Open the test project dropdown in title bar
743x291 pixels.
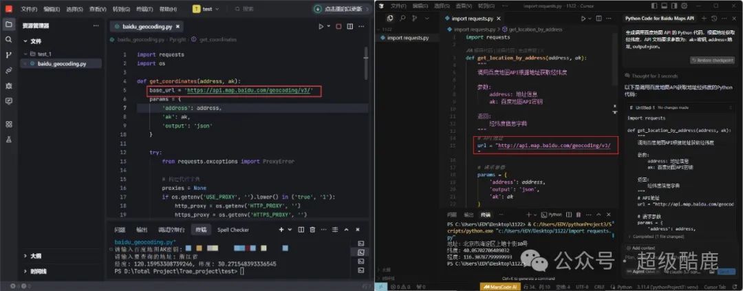click(206, 9)
